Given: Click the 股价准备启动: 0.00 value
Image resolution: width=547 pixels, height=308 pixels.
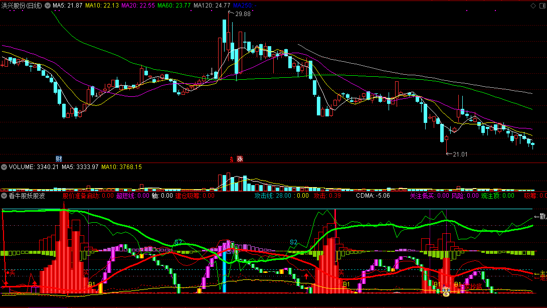Looking at the screenshot, I should click(x=88, y=196).
